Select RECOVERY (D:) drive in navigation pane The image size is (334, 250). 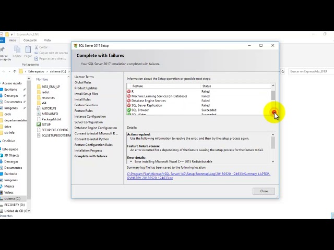pos(13,205)
